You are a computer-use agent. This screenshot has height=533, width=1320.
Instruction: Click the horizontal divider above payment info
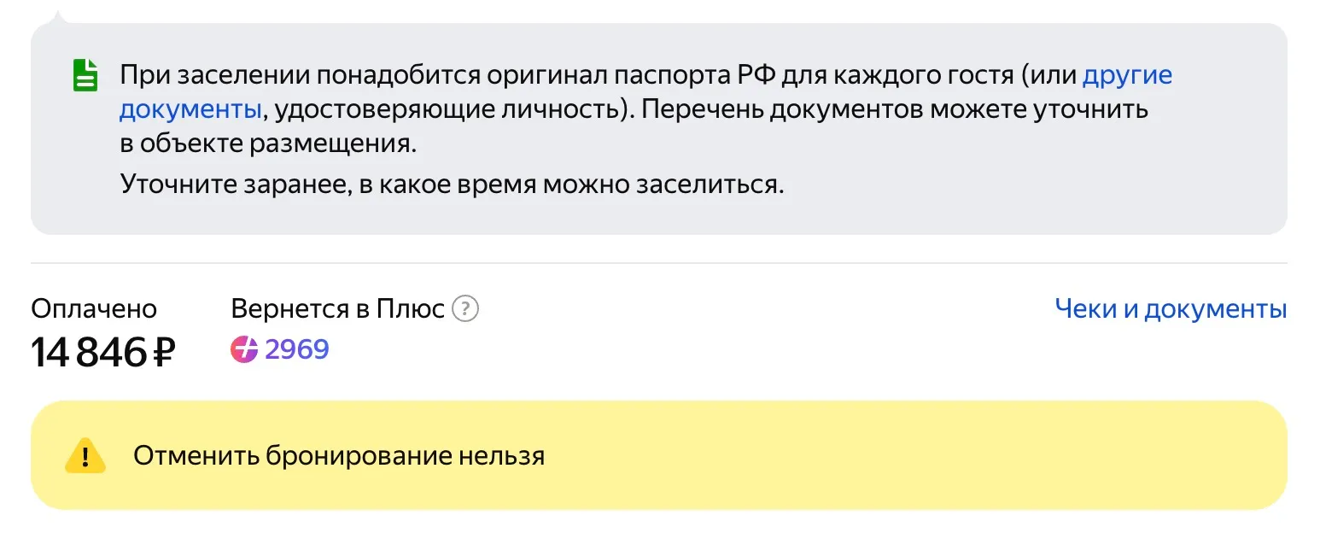658,263
